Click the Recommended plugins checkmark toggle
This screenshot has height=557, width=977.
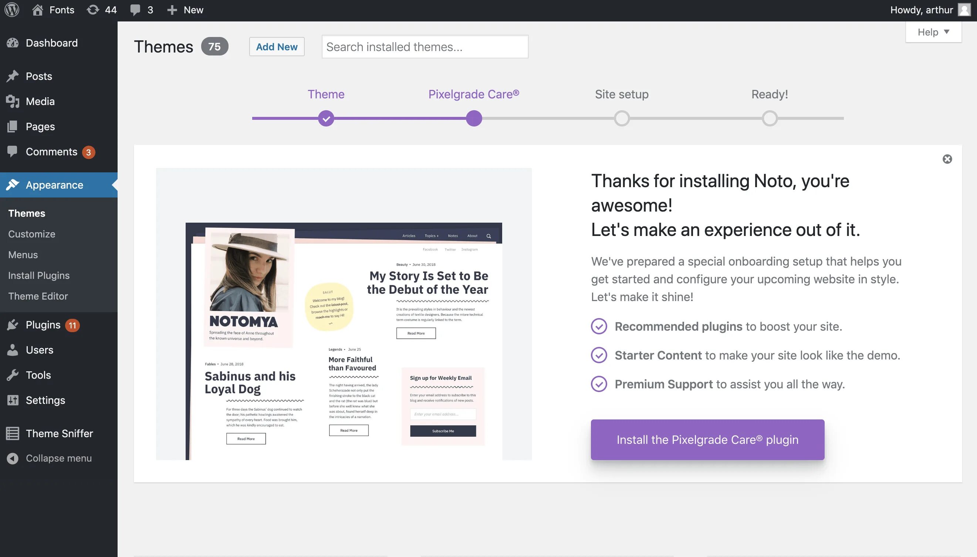(599, 325)
